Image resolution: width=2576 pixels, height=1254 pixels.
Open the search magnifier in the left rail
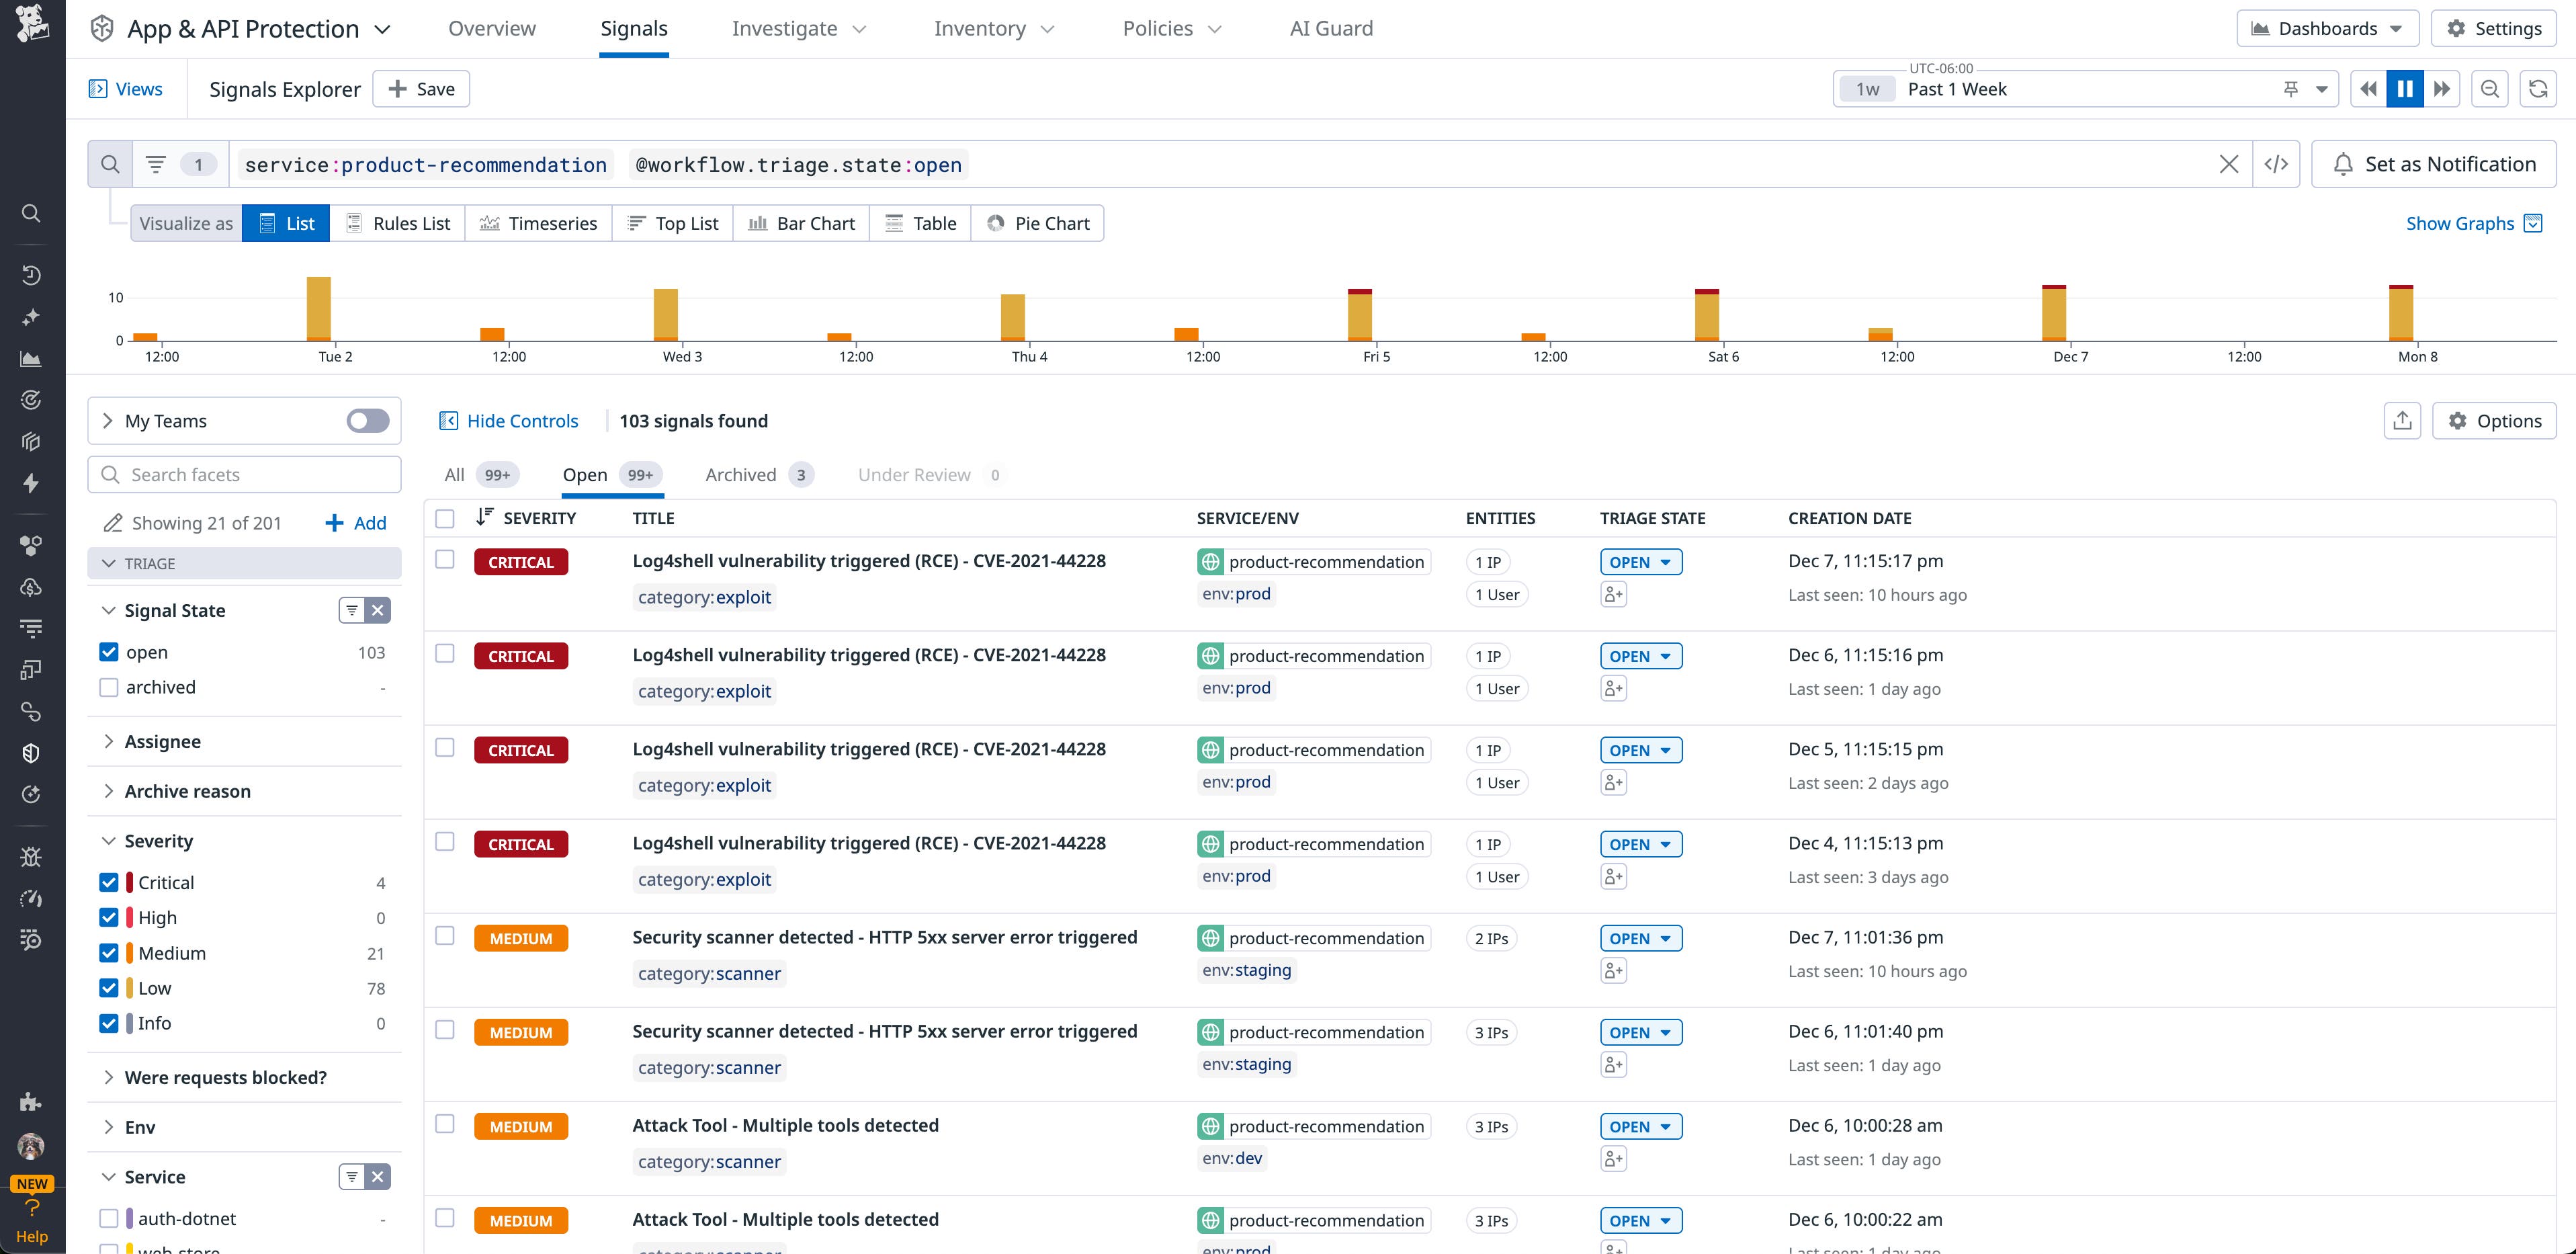[31, 213]
